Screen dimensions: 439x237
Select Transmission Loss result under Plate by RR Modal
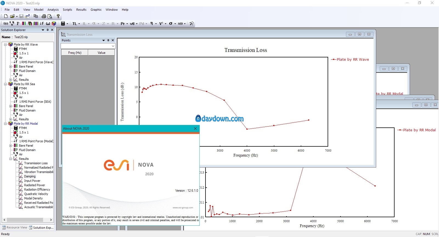tap(36, 163)
